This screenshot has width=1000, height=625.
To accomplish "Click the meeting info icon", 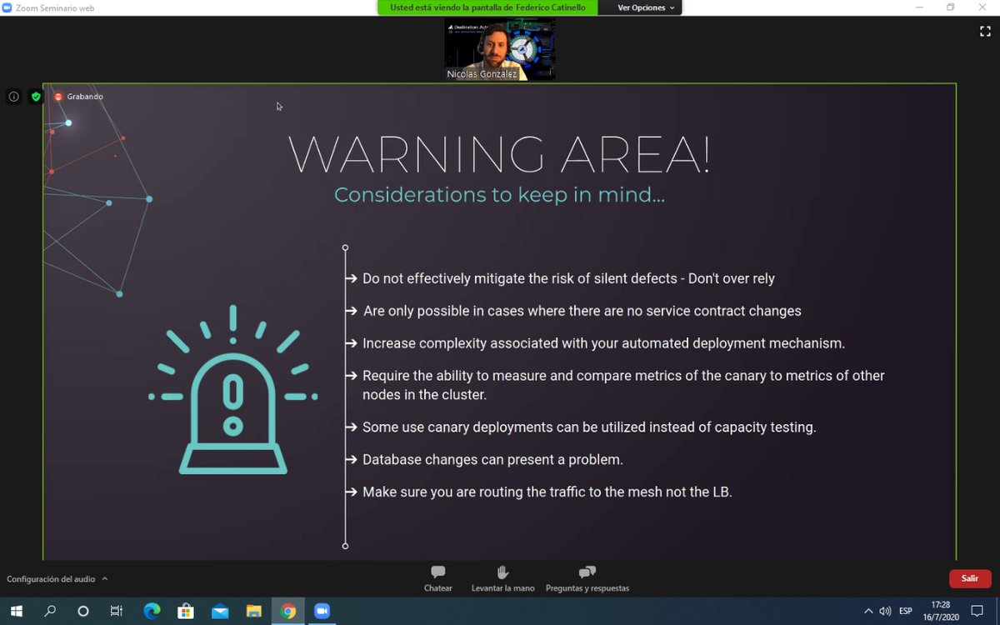I will click(x=13, y=97).
